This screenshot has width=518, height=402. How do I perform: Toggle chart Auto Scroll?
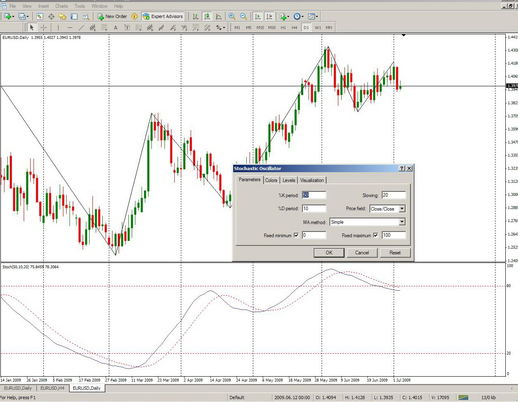pyautogui.click(x=257, y=16)
